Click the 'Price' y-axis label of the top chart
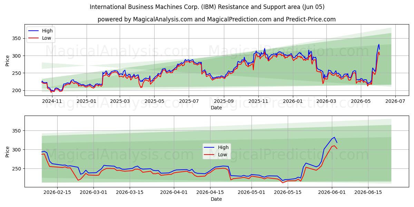Image resolution: width=414 pixels, height=207 pixels. click(8, 61)
